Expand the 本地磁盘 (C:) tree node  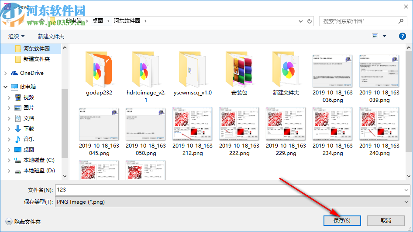(9, 160)
